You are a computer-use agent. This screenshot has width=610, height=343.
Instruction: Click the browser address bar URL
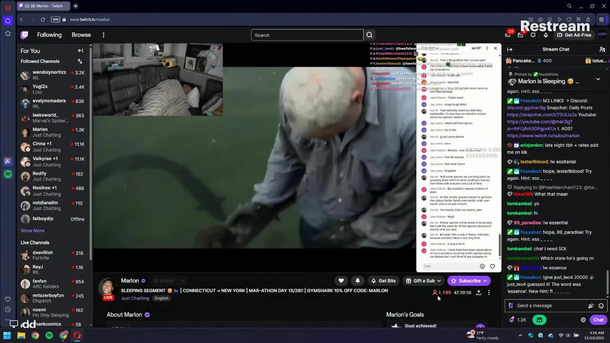point(90,20)
